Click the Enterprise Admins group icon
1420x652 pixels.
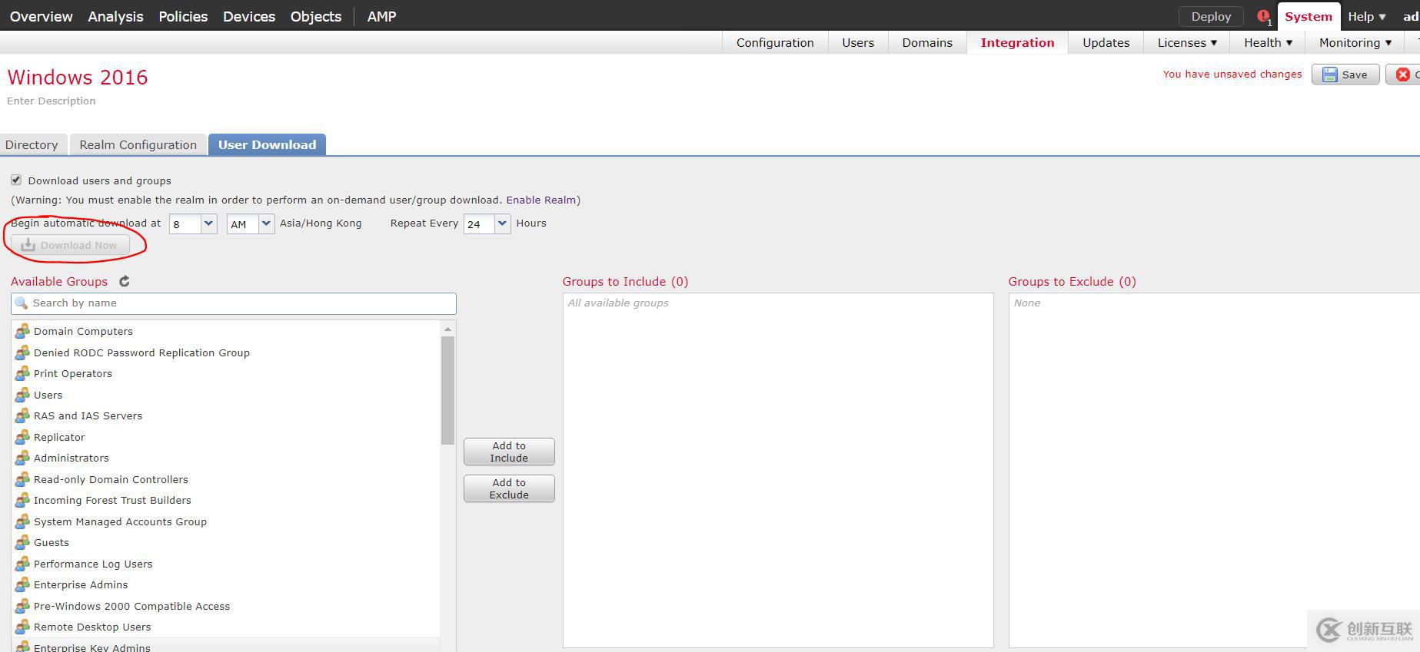22,585
